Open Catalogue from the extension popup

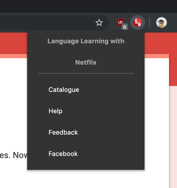coord(64,90)
